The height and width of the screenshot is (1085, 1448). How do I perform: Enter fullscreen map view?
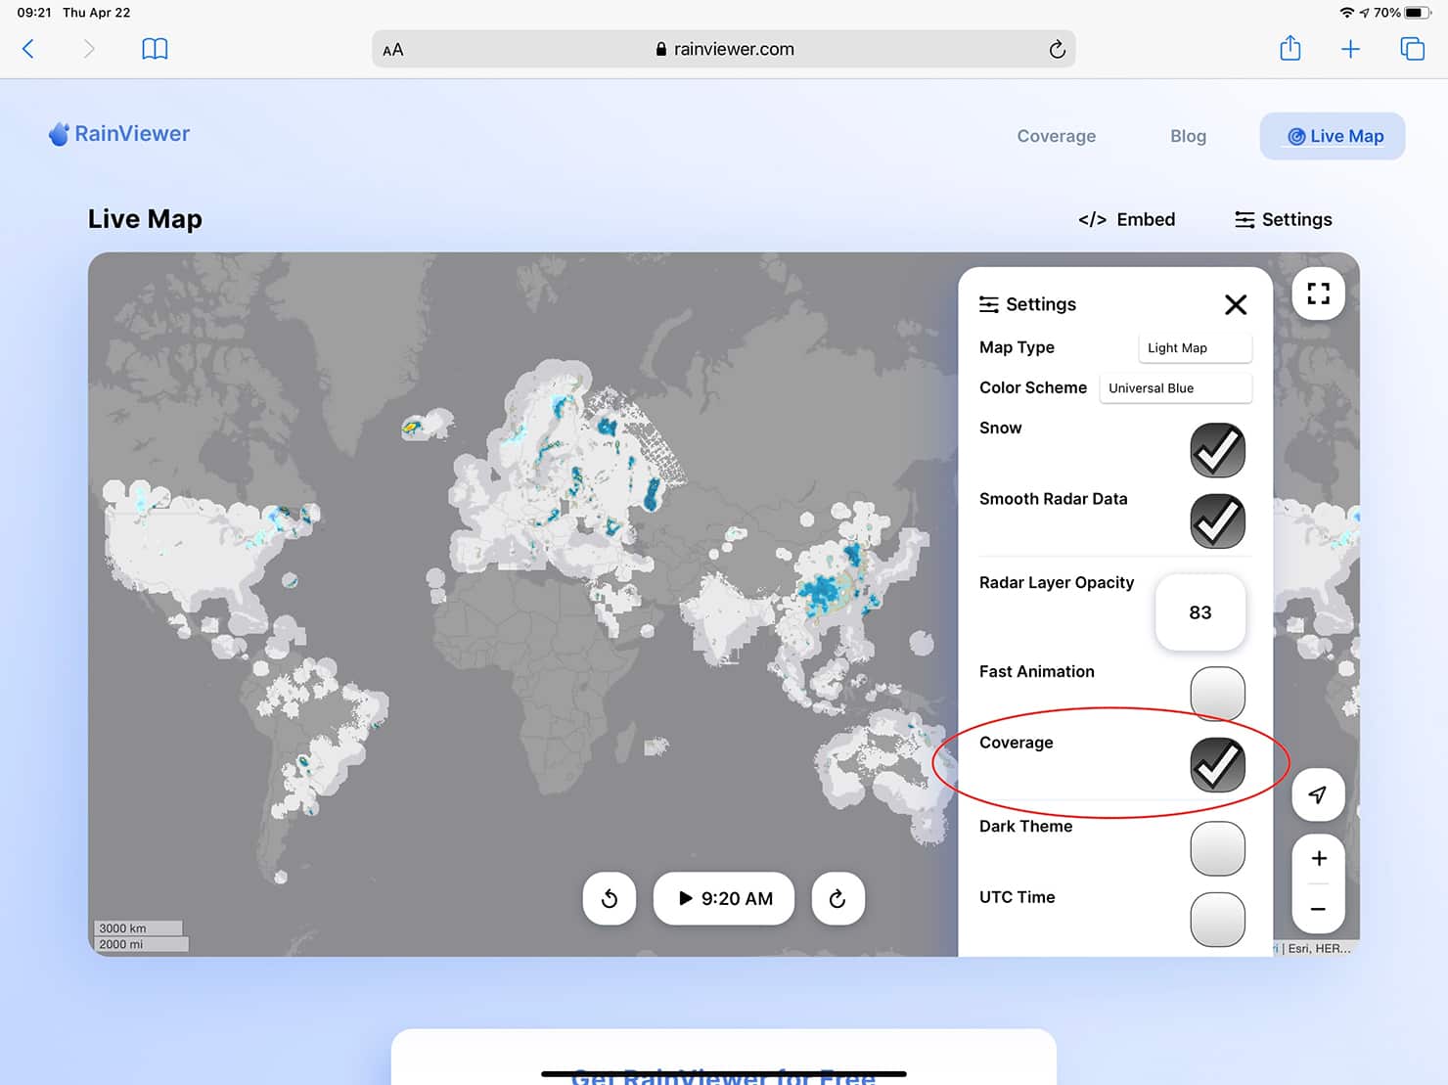coord(1318,294)
